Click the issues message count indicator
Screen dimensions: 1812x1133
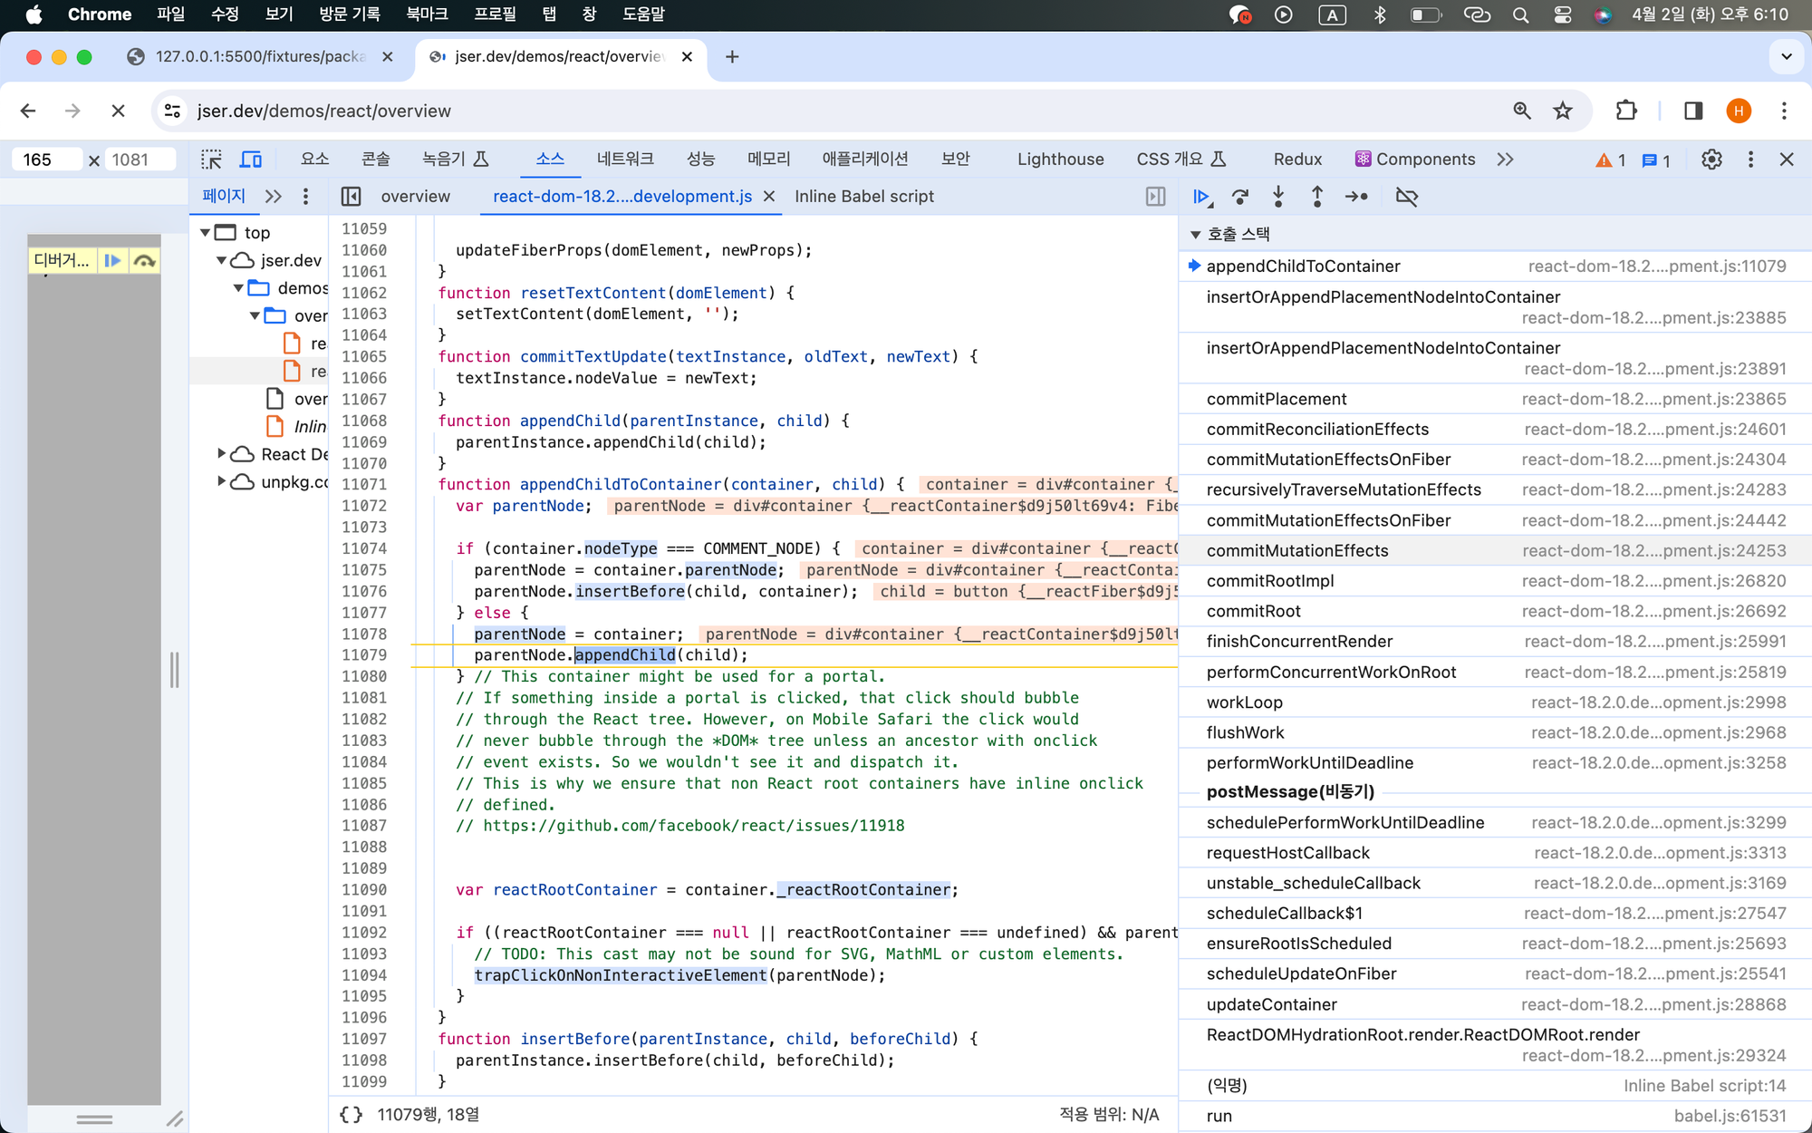tap(1656, 160)
